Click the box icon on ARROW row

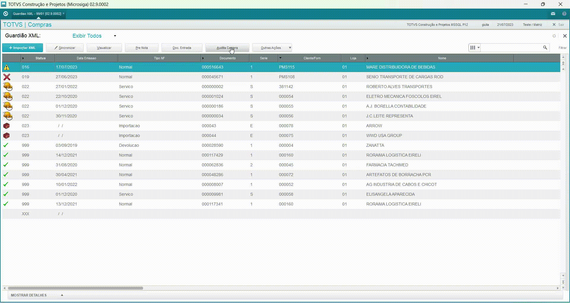(x=6, y=126)
